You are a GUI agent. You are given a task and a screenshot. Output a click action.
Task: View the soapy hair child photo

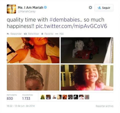point(33,77)
